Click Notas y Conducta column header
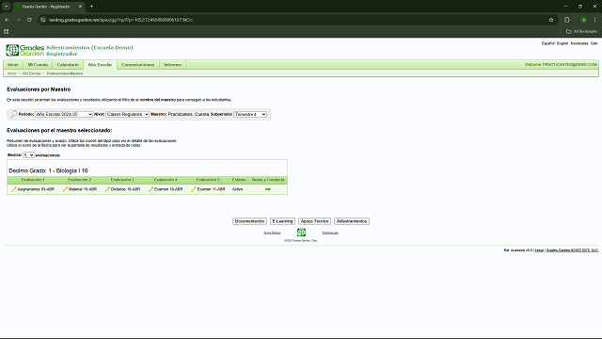The height and width of the screenshot is (339, 602). click(x=268, y=180)
